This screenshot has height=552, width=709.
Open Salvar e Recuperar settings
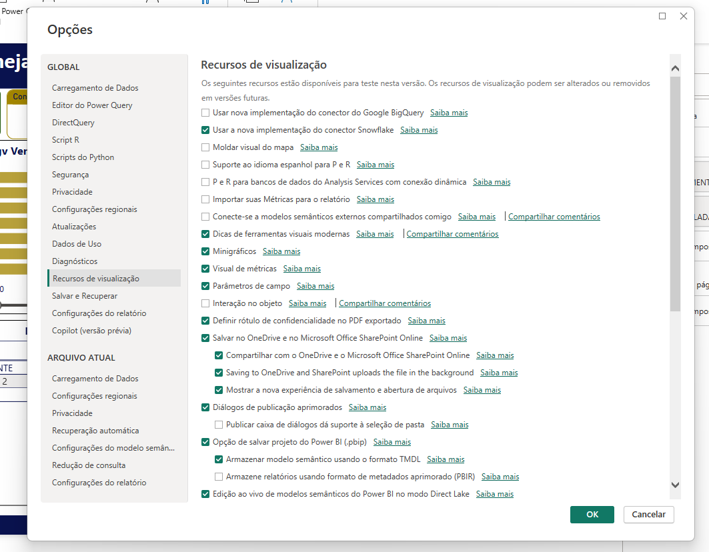114,295
